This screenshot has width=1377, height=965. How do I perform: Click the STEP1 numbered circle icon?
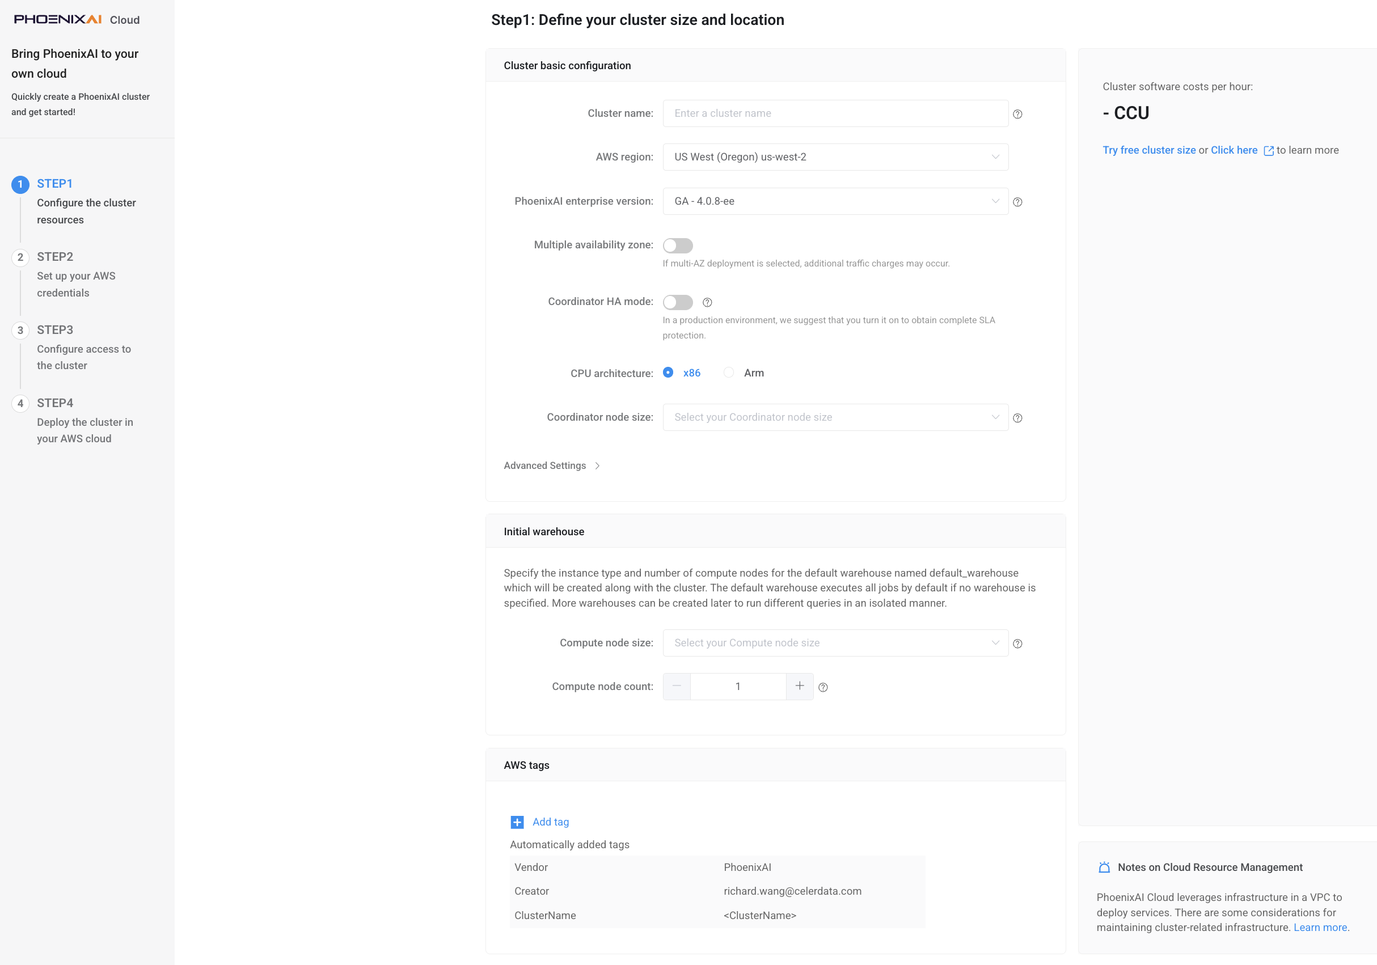click(20, 184)
